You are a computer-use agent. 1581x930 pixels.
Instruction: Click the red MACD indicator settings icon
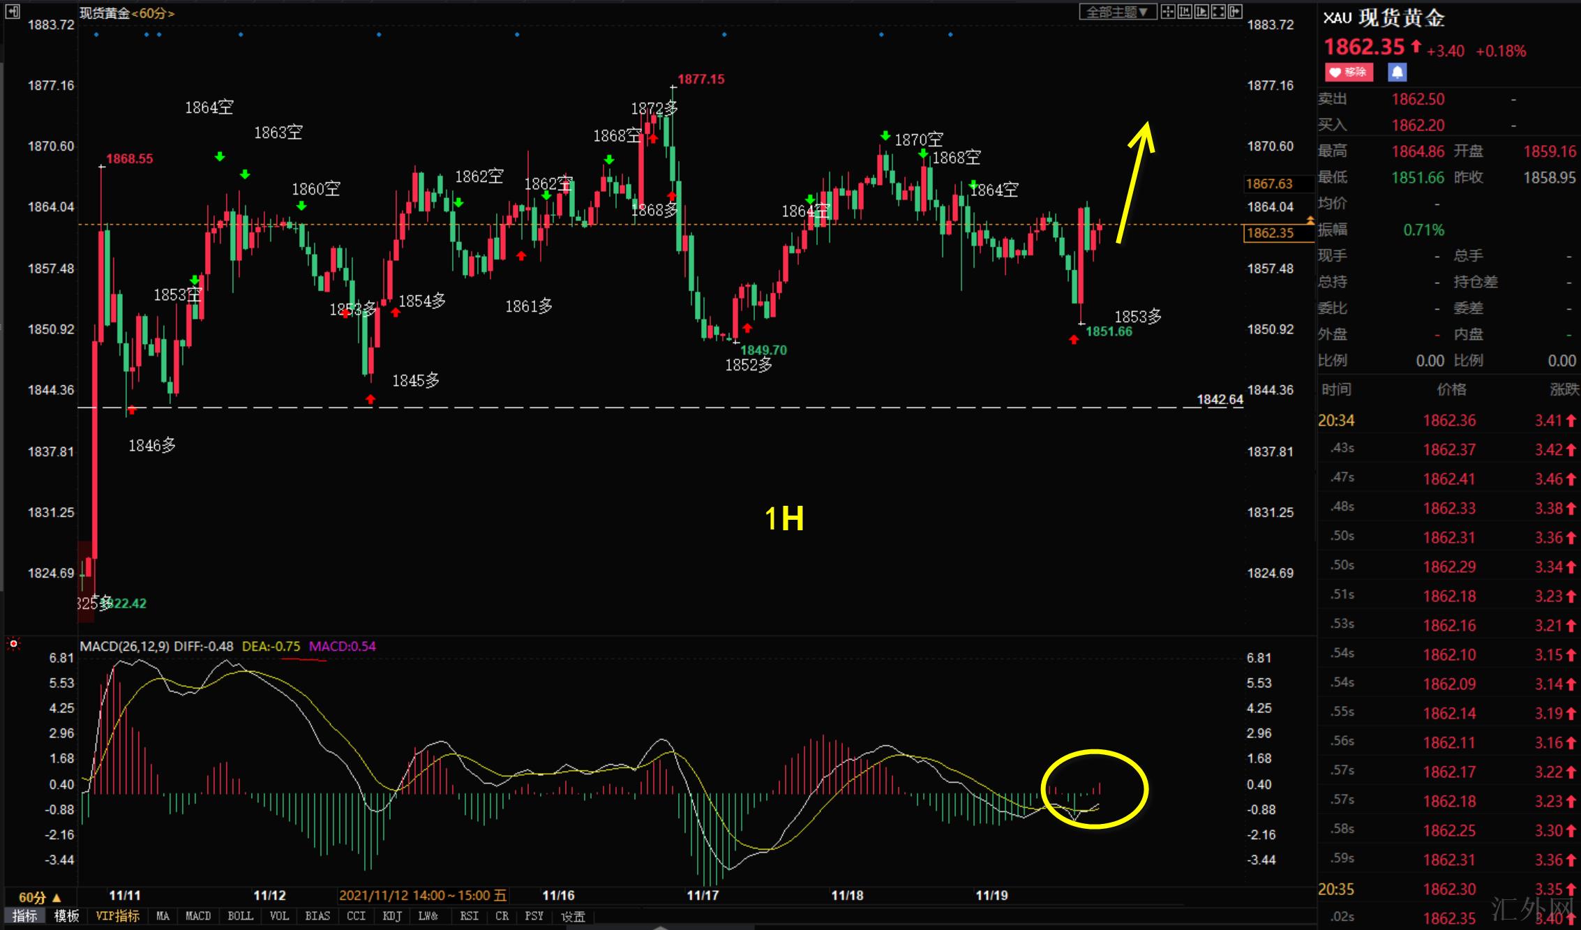[13, 644]
